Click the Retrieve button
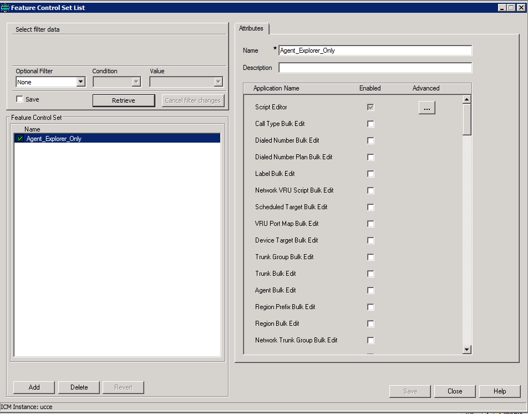 tap(124, 100)
